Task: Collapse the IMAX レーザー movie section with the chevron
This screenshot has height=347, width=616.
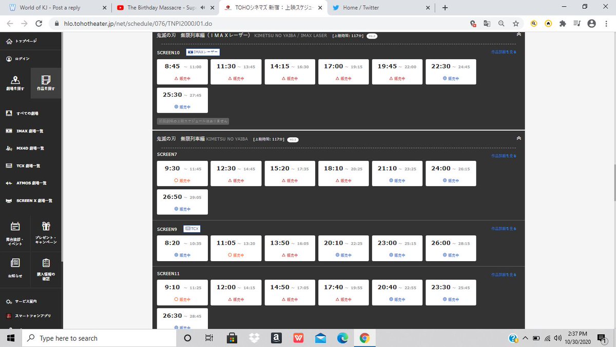Action: [519, 34]
